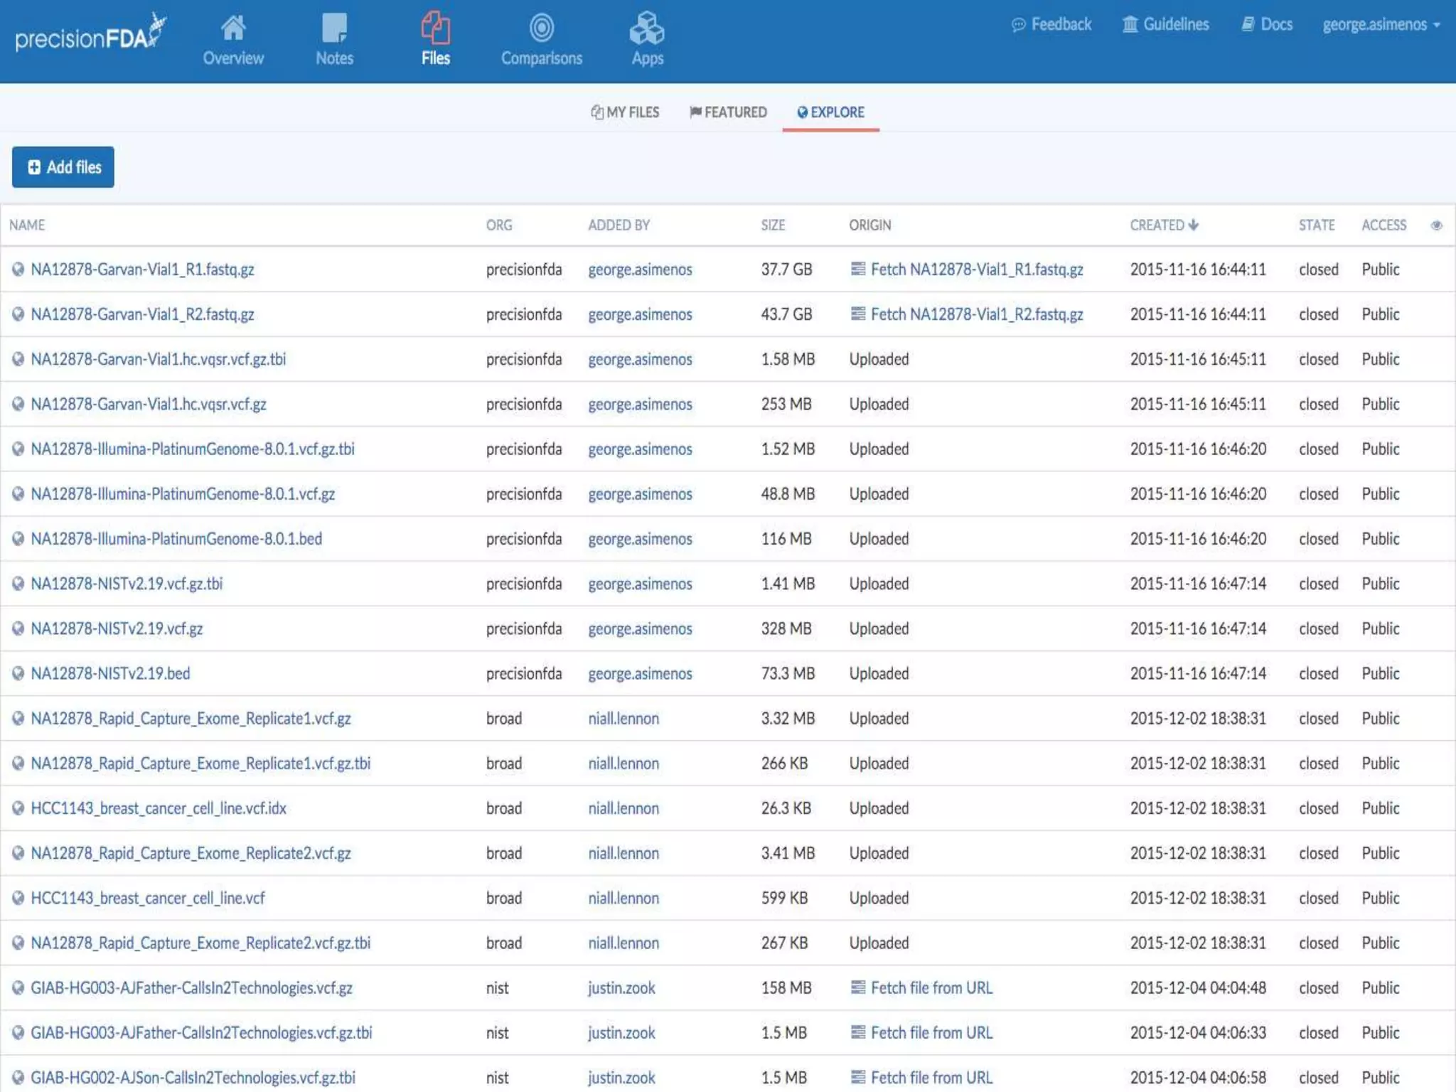Click the Add files button
The height and width of the screenshot is (1092, 1456).
click(x=63, y=167)
